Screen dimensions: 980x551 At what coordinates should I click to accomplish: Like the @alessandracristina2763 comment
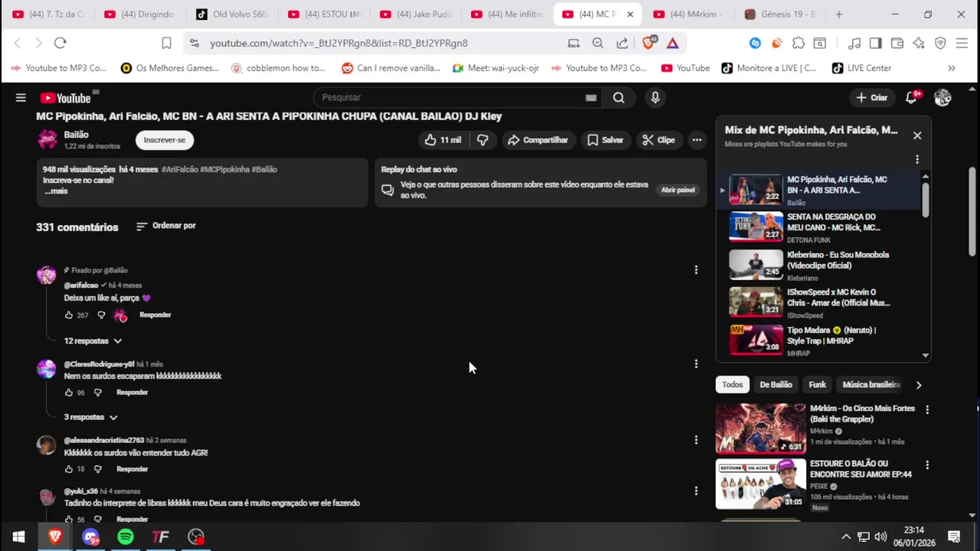pos(69,469)
